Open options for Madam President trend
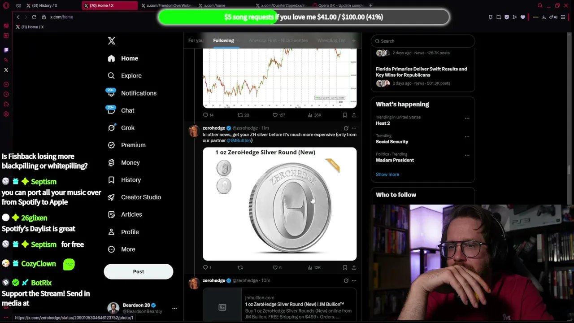Viewport: 574px width, 323px height. [467, 155]
